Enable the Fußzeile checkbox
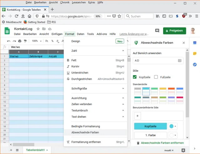200x154 pixels. pos(156,77)
